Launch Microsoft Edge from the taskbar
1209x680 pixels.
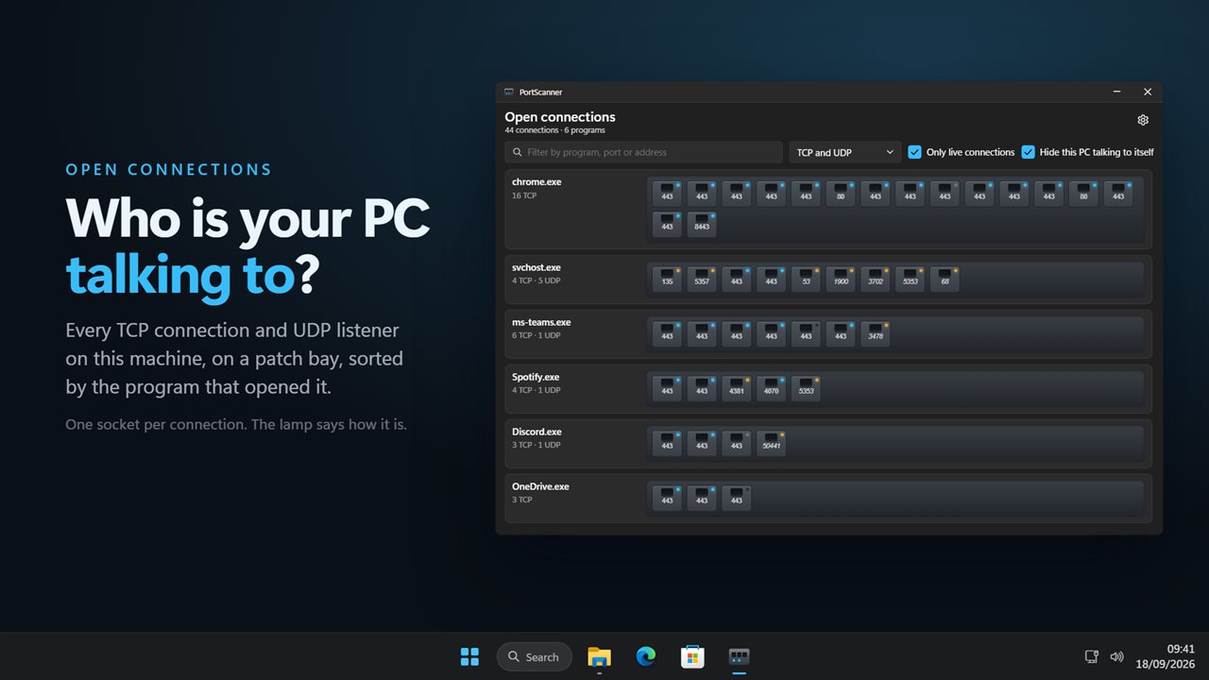[x=646, y=656]
